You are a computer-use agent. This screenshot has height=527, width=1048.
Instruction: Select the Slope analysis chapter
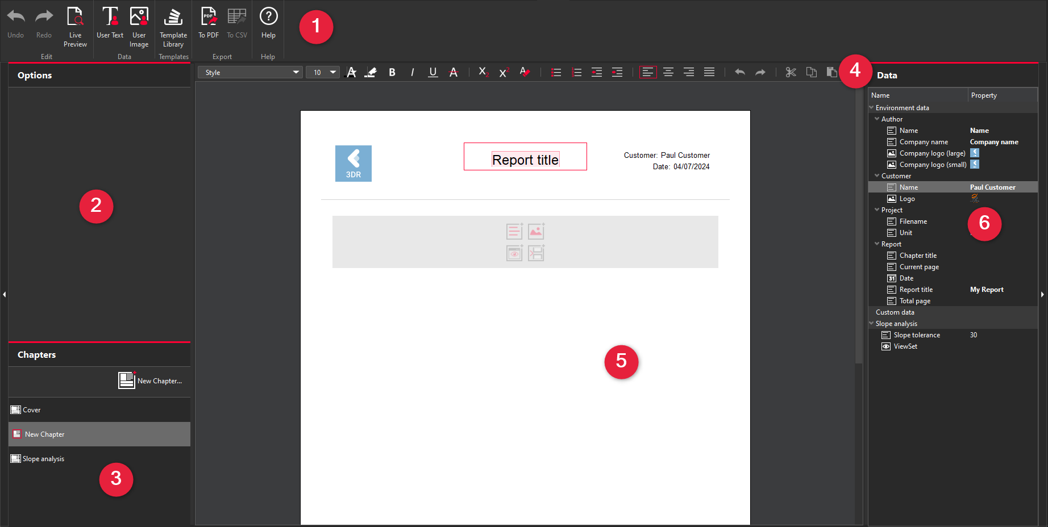(43, 459)
